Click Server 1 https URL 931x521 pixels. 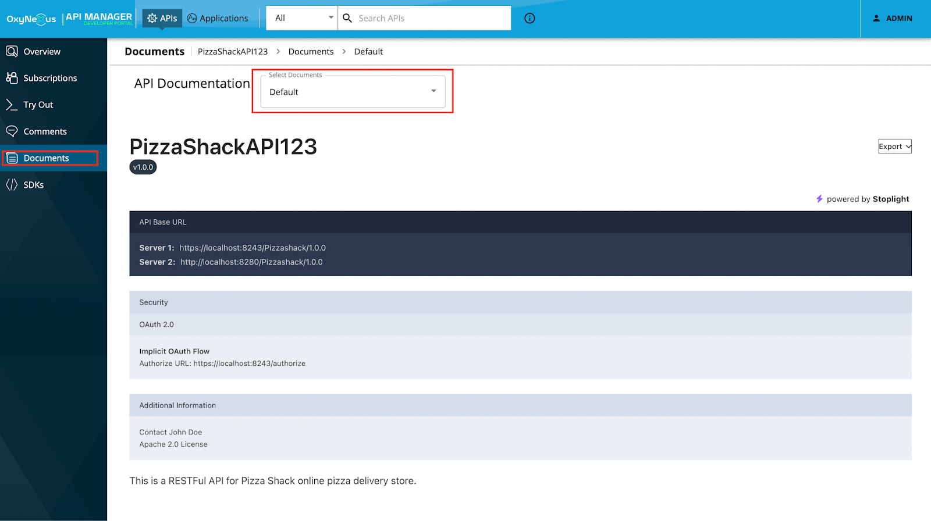point(253,248)
